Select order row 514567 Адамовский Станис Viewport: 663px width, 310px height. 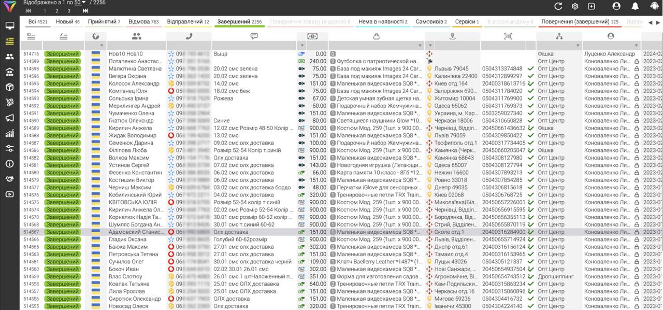click(135, 233)
